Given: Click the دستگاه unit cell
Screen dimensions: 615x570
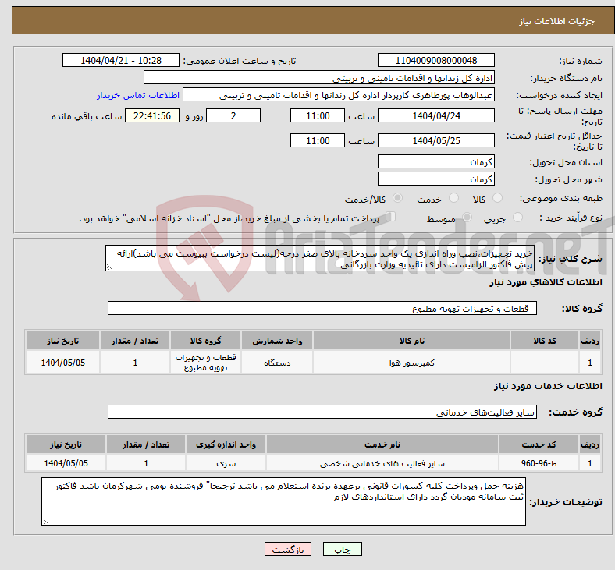Looking at the screenshot, I should [x=277, y=363].
